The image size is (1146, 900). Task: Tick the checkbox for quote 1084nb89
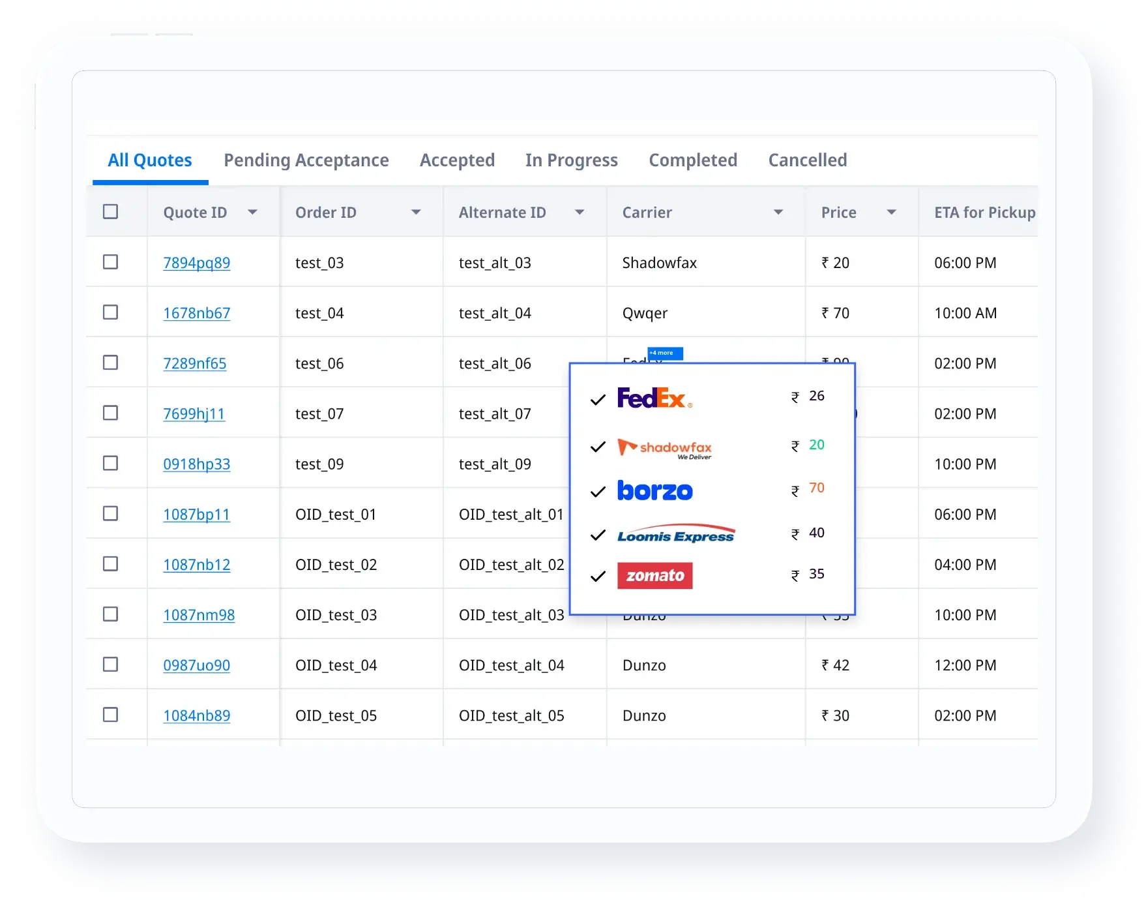point(111,715)
